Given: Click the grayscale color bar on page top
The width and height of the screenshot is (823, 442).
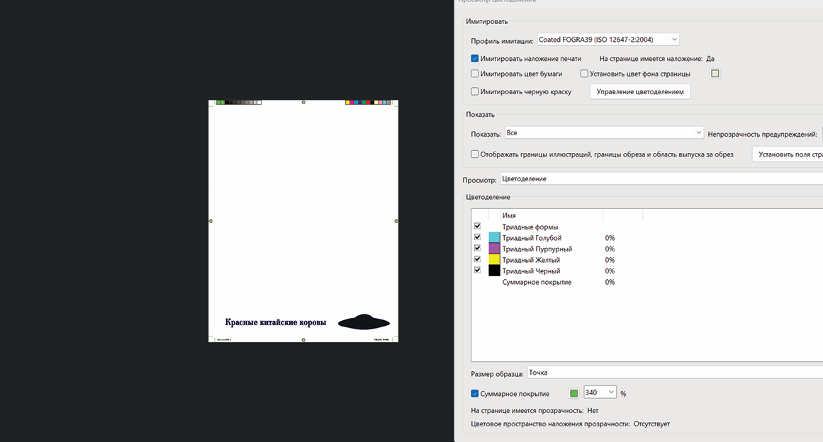Looking at the screenshot, I should pos(239,103).
